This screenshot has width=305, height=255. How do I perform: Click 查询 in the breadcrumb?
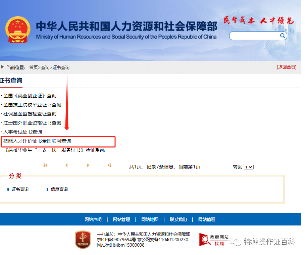45,67
